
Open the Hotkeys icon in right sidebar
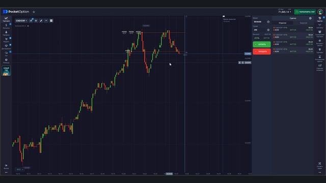tap(320, 68)
